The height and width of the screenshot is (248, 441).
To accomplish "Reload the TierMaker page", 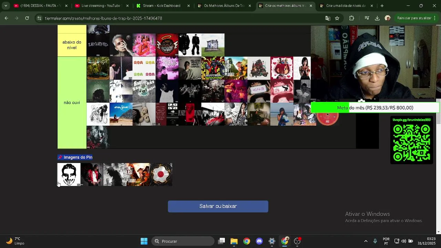I will pyautogui.click(x=27, y=18).
